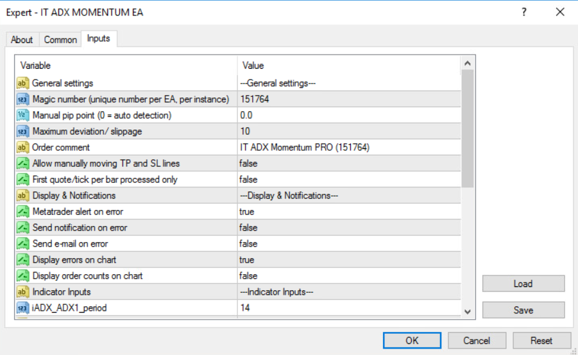Click the Save button

point(523,310)
